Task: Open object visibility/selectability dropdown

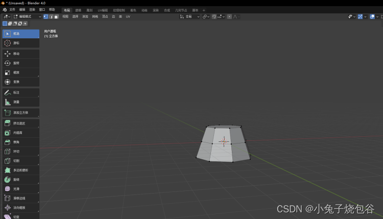Action: (x=351, y=17)
